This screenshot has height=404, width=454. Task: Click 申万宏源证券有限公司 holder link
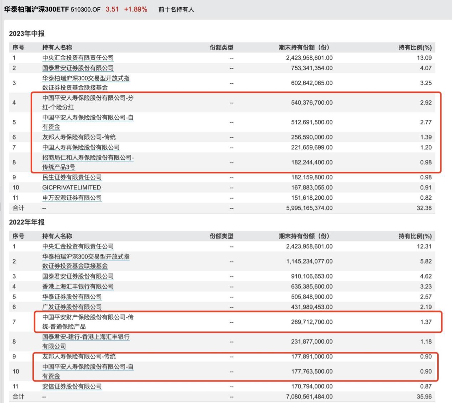(72, 198)
